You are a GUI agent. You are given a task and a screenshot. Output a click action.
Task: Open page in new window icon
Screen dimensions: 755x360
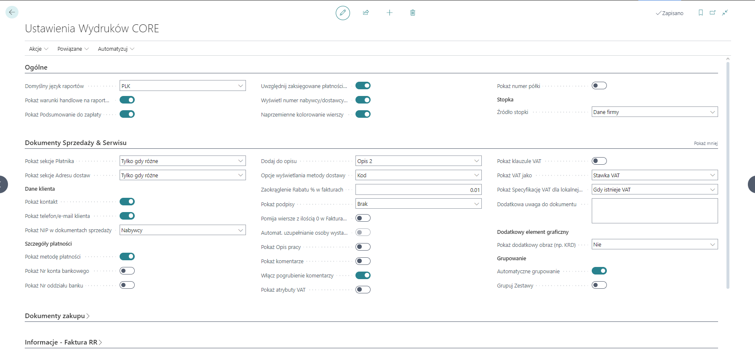point(713,13)
